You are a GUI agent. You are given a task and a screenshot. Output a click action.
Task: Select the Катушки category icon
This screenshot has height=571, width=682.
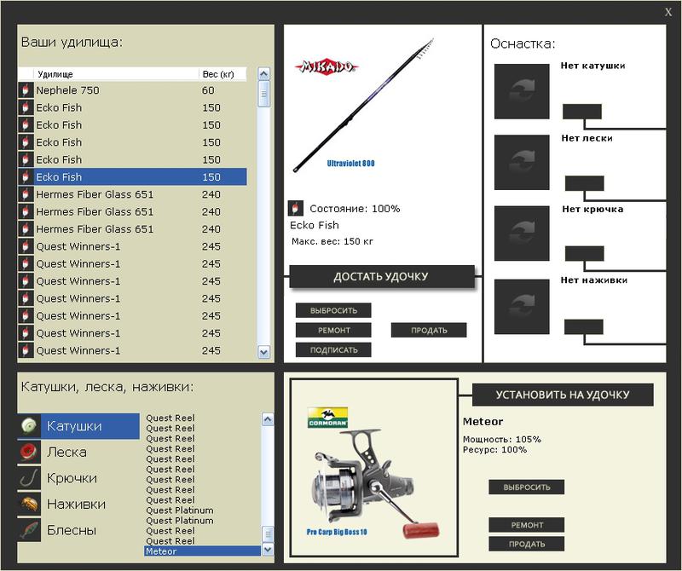[x=29, y=425]
